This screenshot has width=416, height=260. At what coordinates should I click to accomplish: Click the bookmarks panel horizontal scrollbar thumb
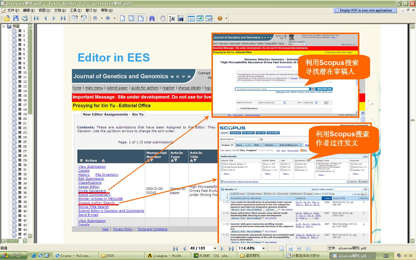click(12, 241)
